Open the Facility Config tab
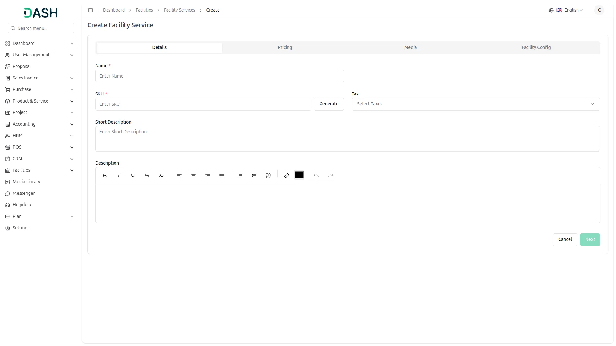 point(536,47)
